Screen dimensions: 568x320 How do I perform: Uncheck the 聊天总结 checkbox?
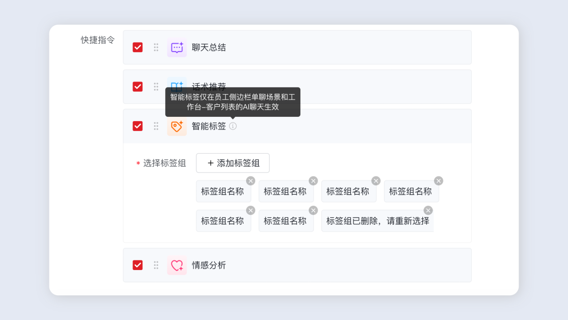[x=137, y=47]
